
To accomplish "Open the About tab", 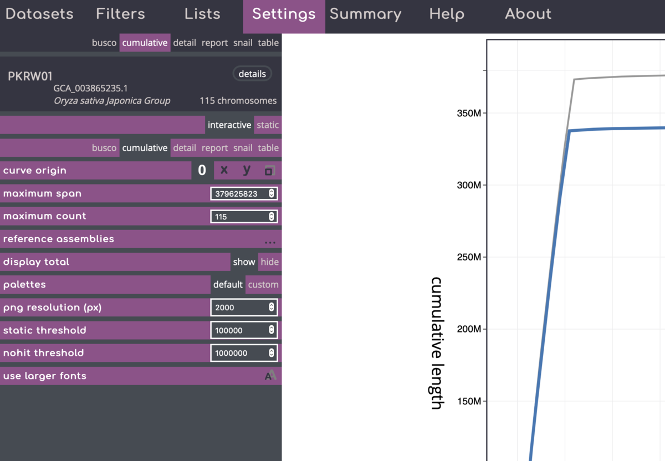I will (528, 14).
